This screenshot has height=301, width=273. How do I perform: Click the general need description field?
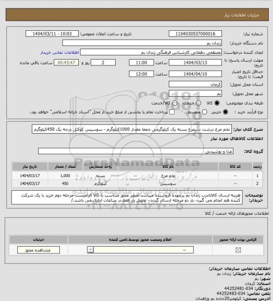click(132, 130)
